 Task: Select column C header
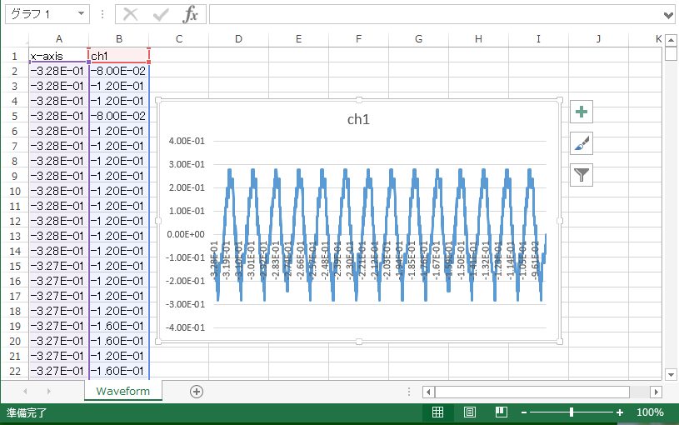(x=179, y=39)
